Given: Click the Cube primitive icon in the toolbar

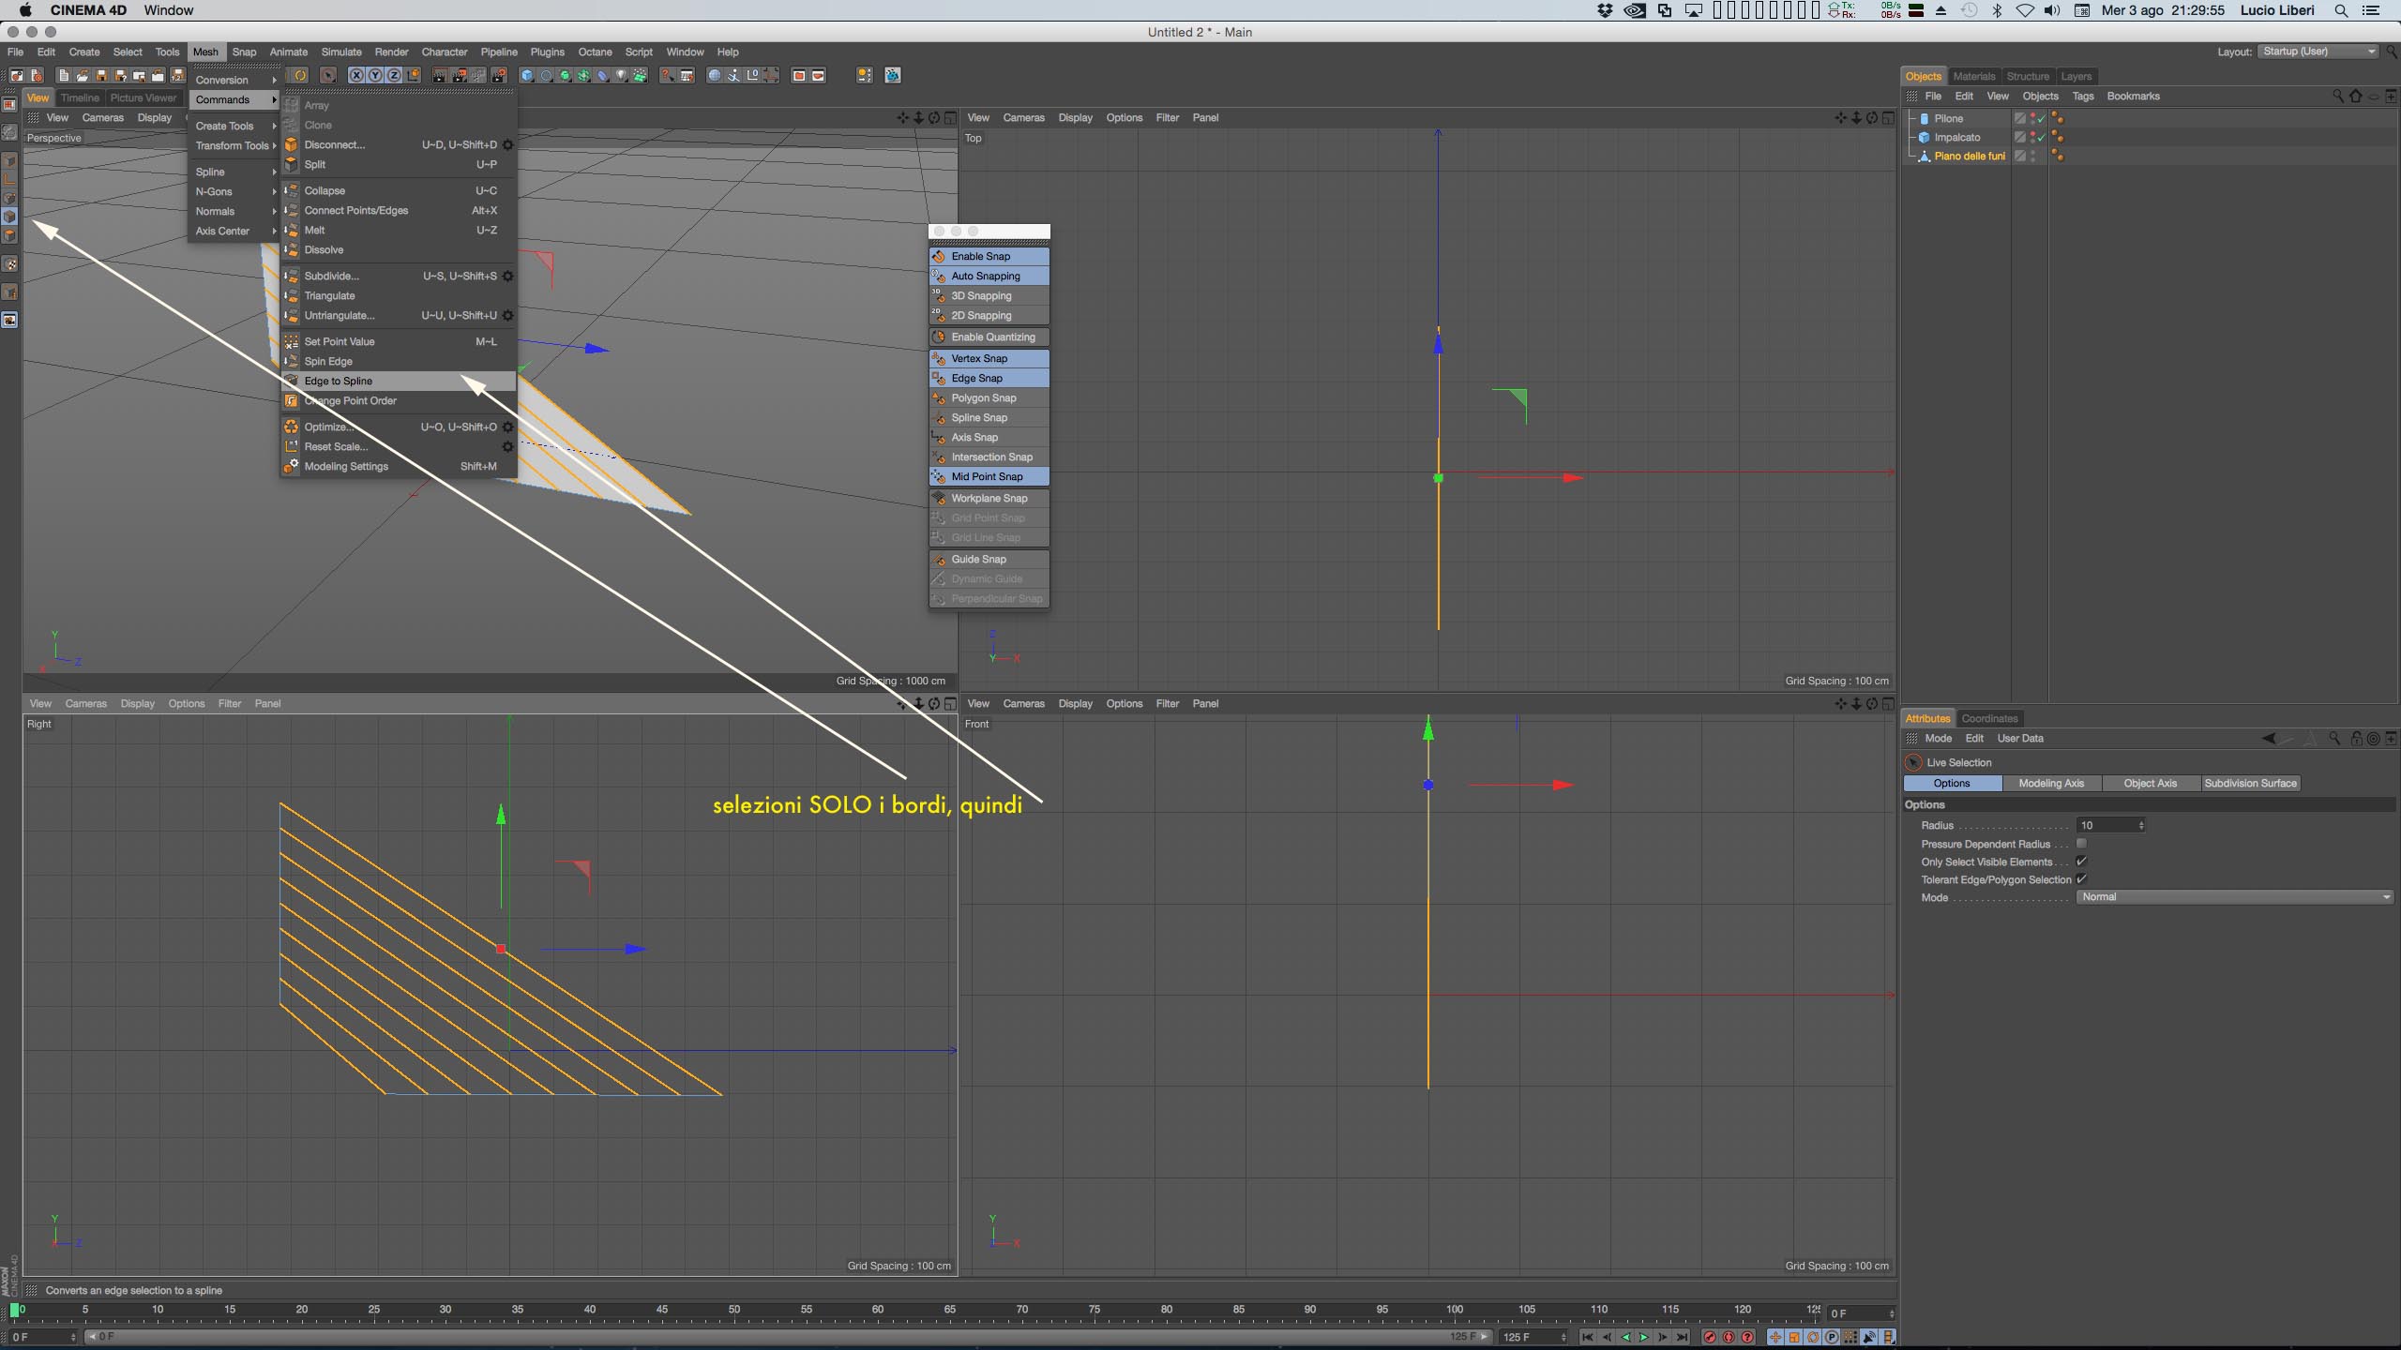Looking at the screenshot, I should [526, 75].
